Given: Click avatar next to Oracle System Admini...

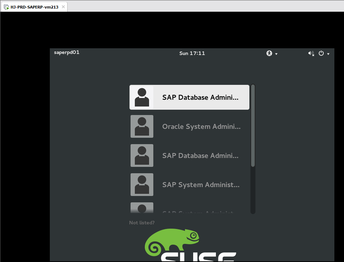Looking at the screenshot, I should [142, 126].
